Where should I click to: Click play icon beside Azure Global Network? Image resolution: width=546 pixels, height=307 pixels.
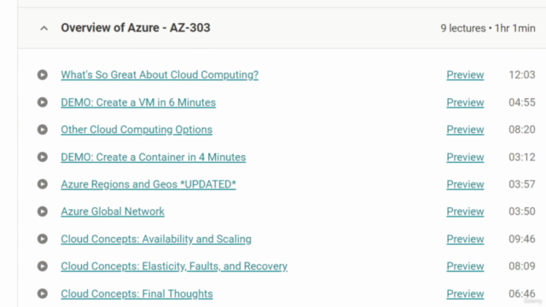[x=43, y=211]
